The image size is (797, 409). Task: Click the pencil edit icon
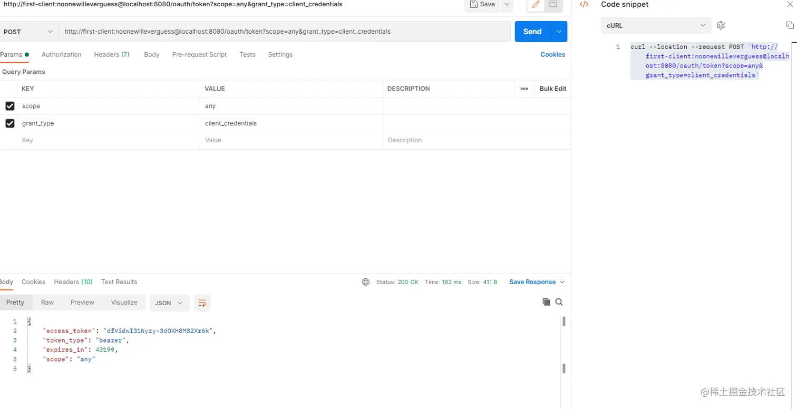click(x=536, y=4)
